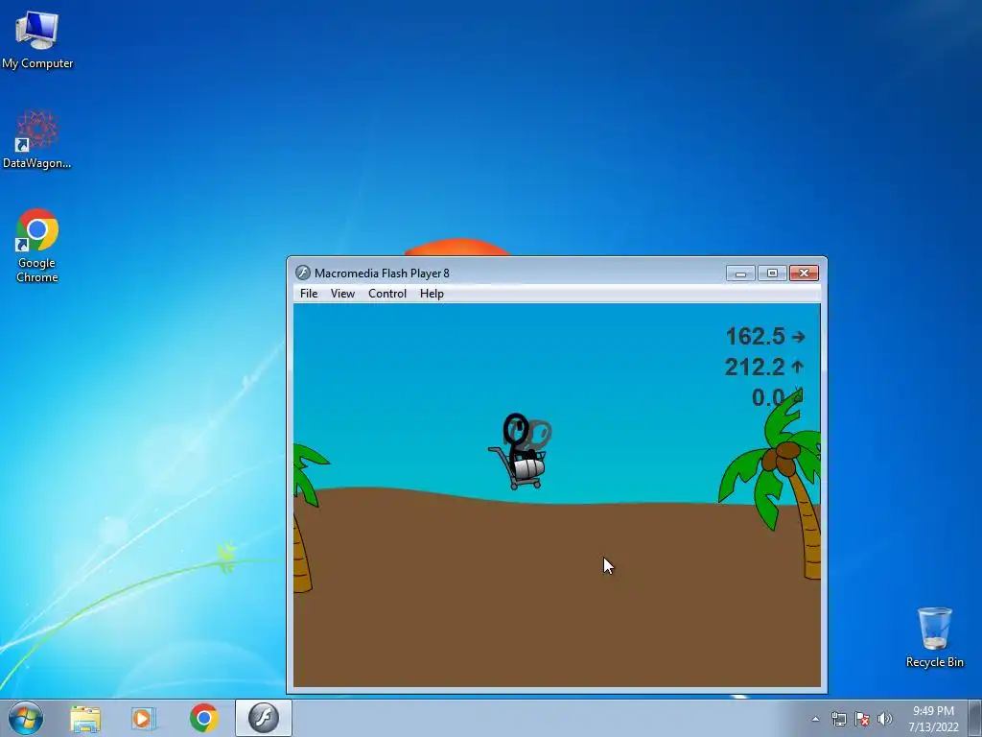982x737 pixels.
Task: Maximize the Macromedia Flash Player window
Action: click(x=772, y=273)
